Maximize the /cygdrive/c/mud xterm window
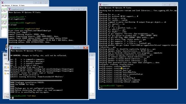The width and height of the screenshot is (186, 104). click(79, 9)
